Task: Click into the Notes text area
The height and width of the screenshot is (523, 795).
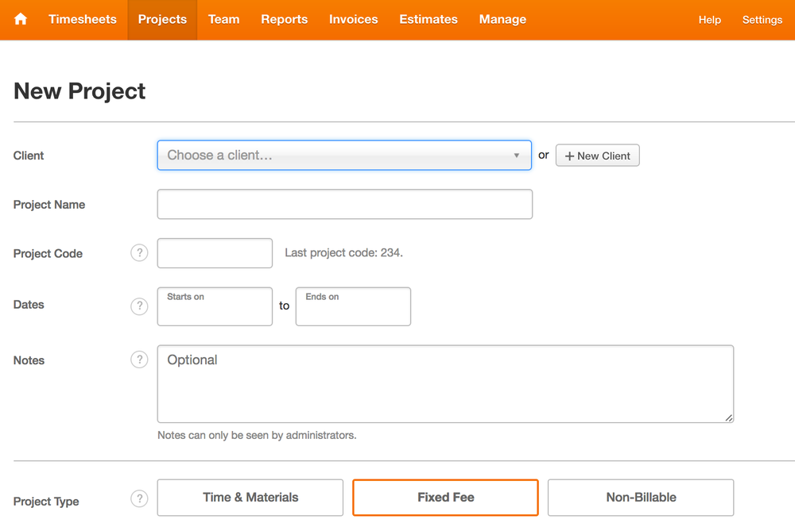Action: pyautogui.click(x=445, y=384)
